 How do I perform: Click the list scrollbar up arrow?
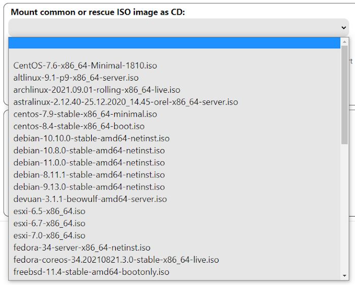[344, 42]
